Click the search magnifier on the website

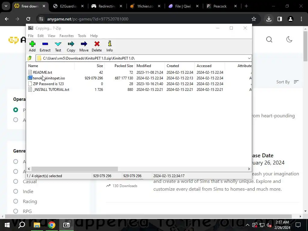[269, 39]
